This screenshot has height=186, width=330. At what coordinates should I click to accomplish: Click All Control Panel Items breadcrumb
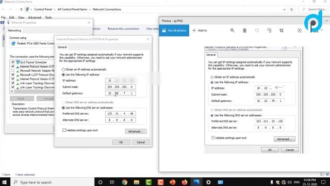coord(72,9)
